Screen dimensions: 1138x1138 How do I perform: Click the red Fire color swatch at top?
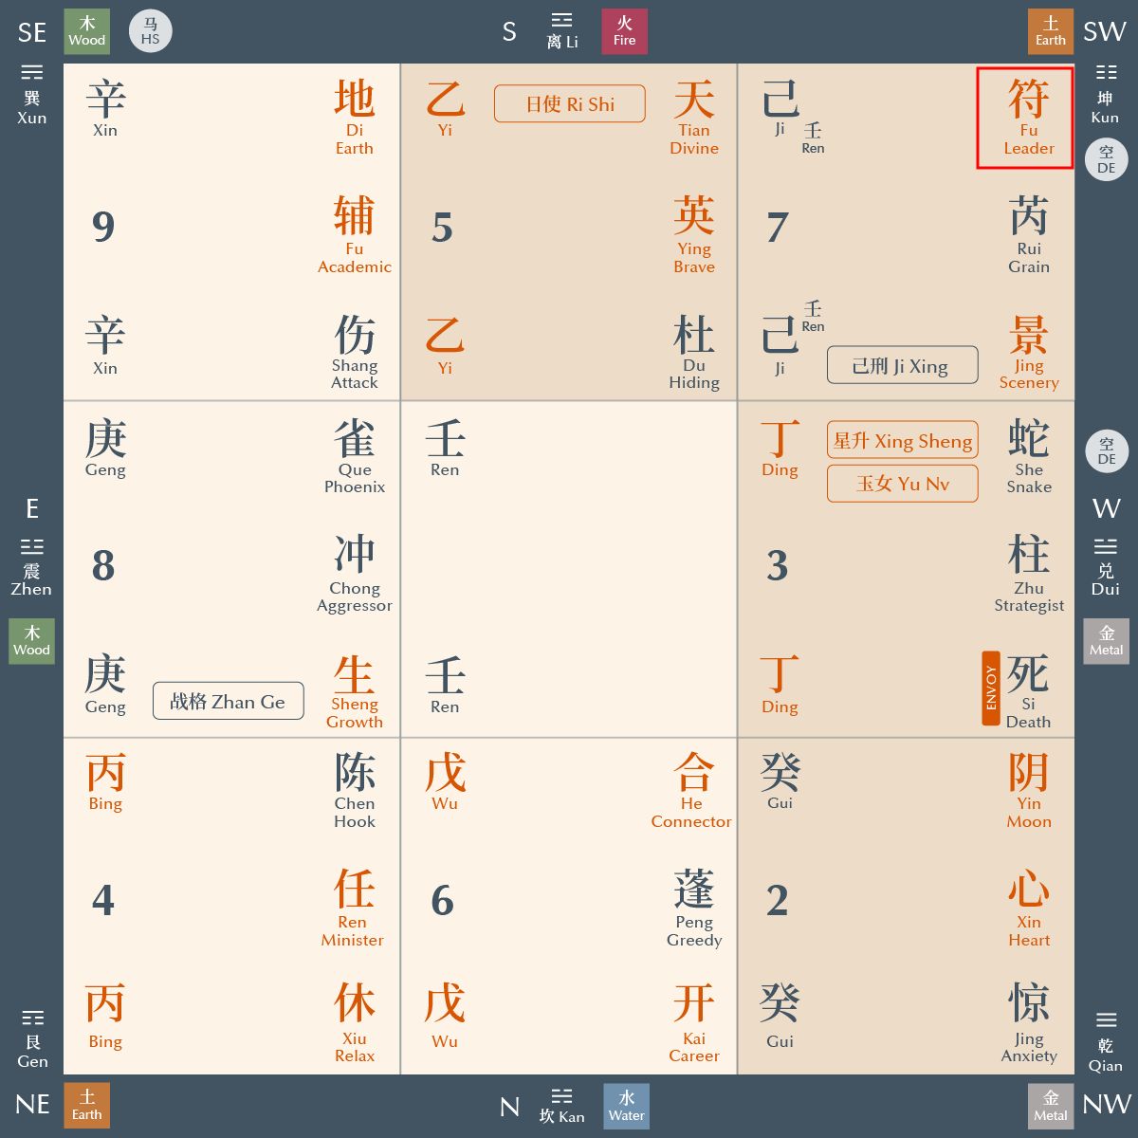click(624, 30)
